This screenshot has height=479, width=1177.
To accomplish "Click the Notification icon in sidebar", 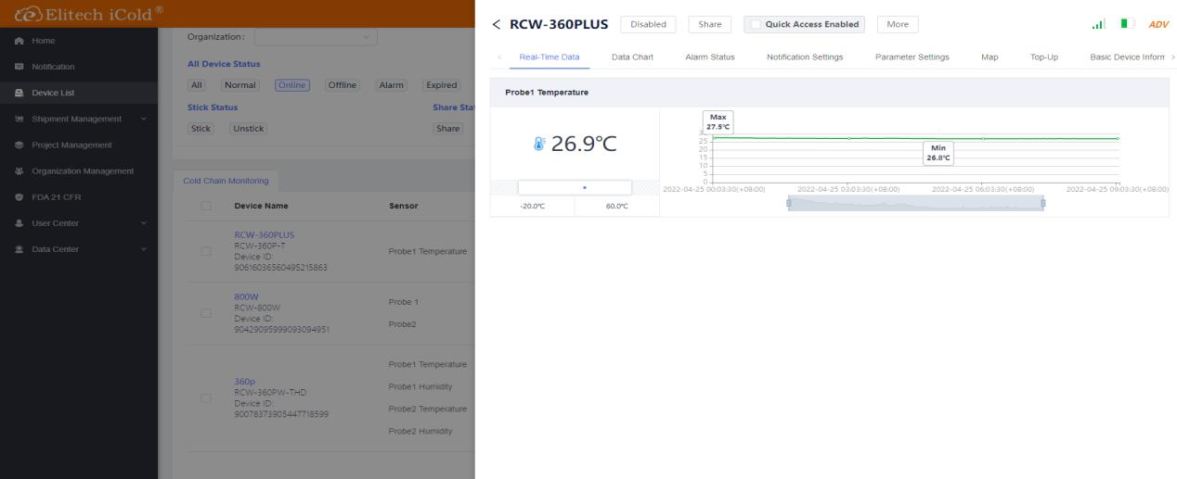I will [x=19, y=67].
